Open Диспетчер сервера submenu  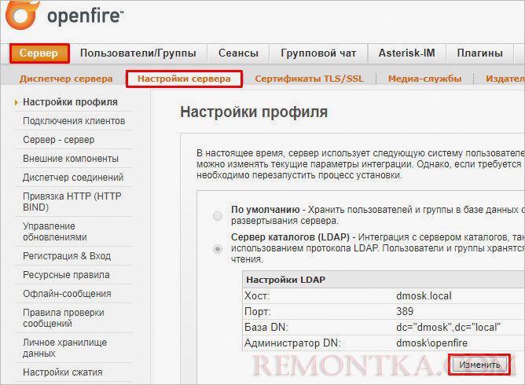tap(66, 79)
